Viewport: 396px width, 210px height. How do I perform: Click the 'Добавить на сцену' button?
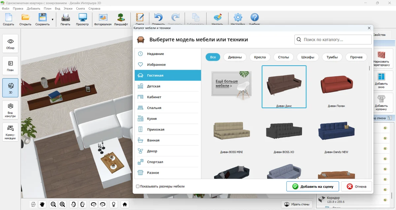[x=313, y=186]
